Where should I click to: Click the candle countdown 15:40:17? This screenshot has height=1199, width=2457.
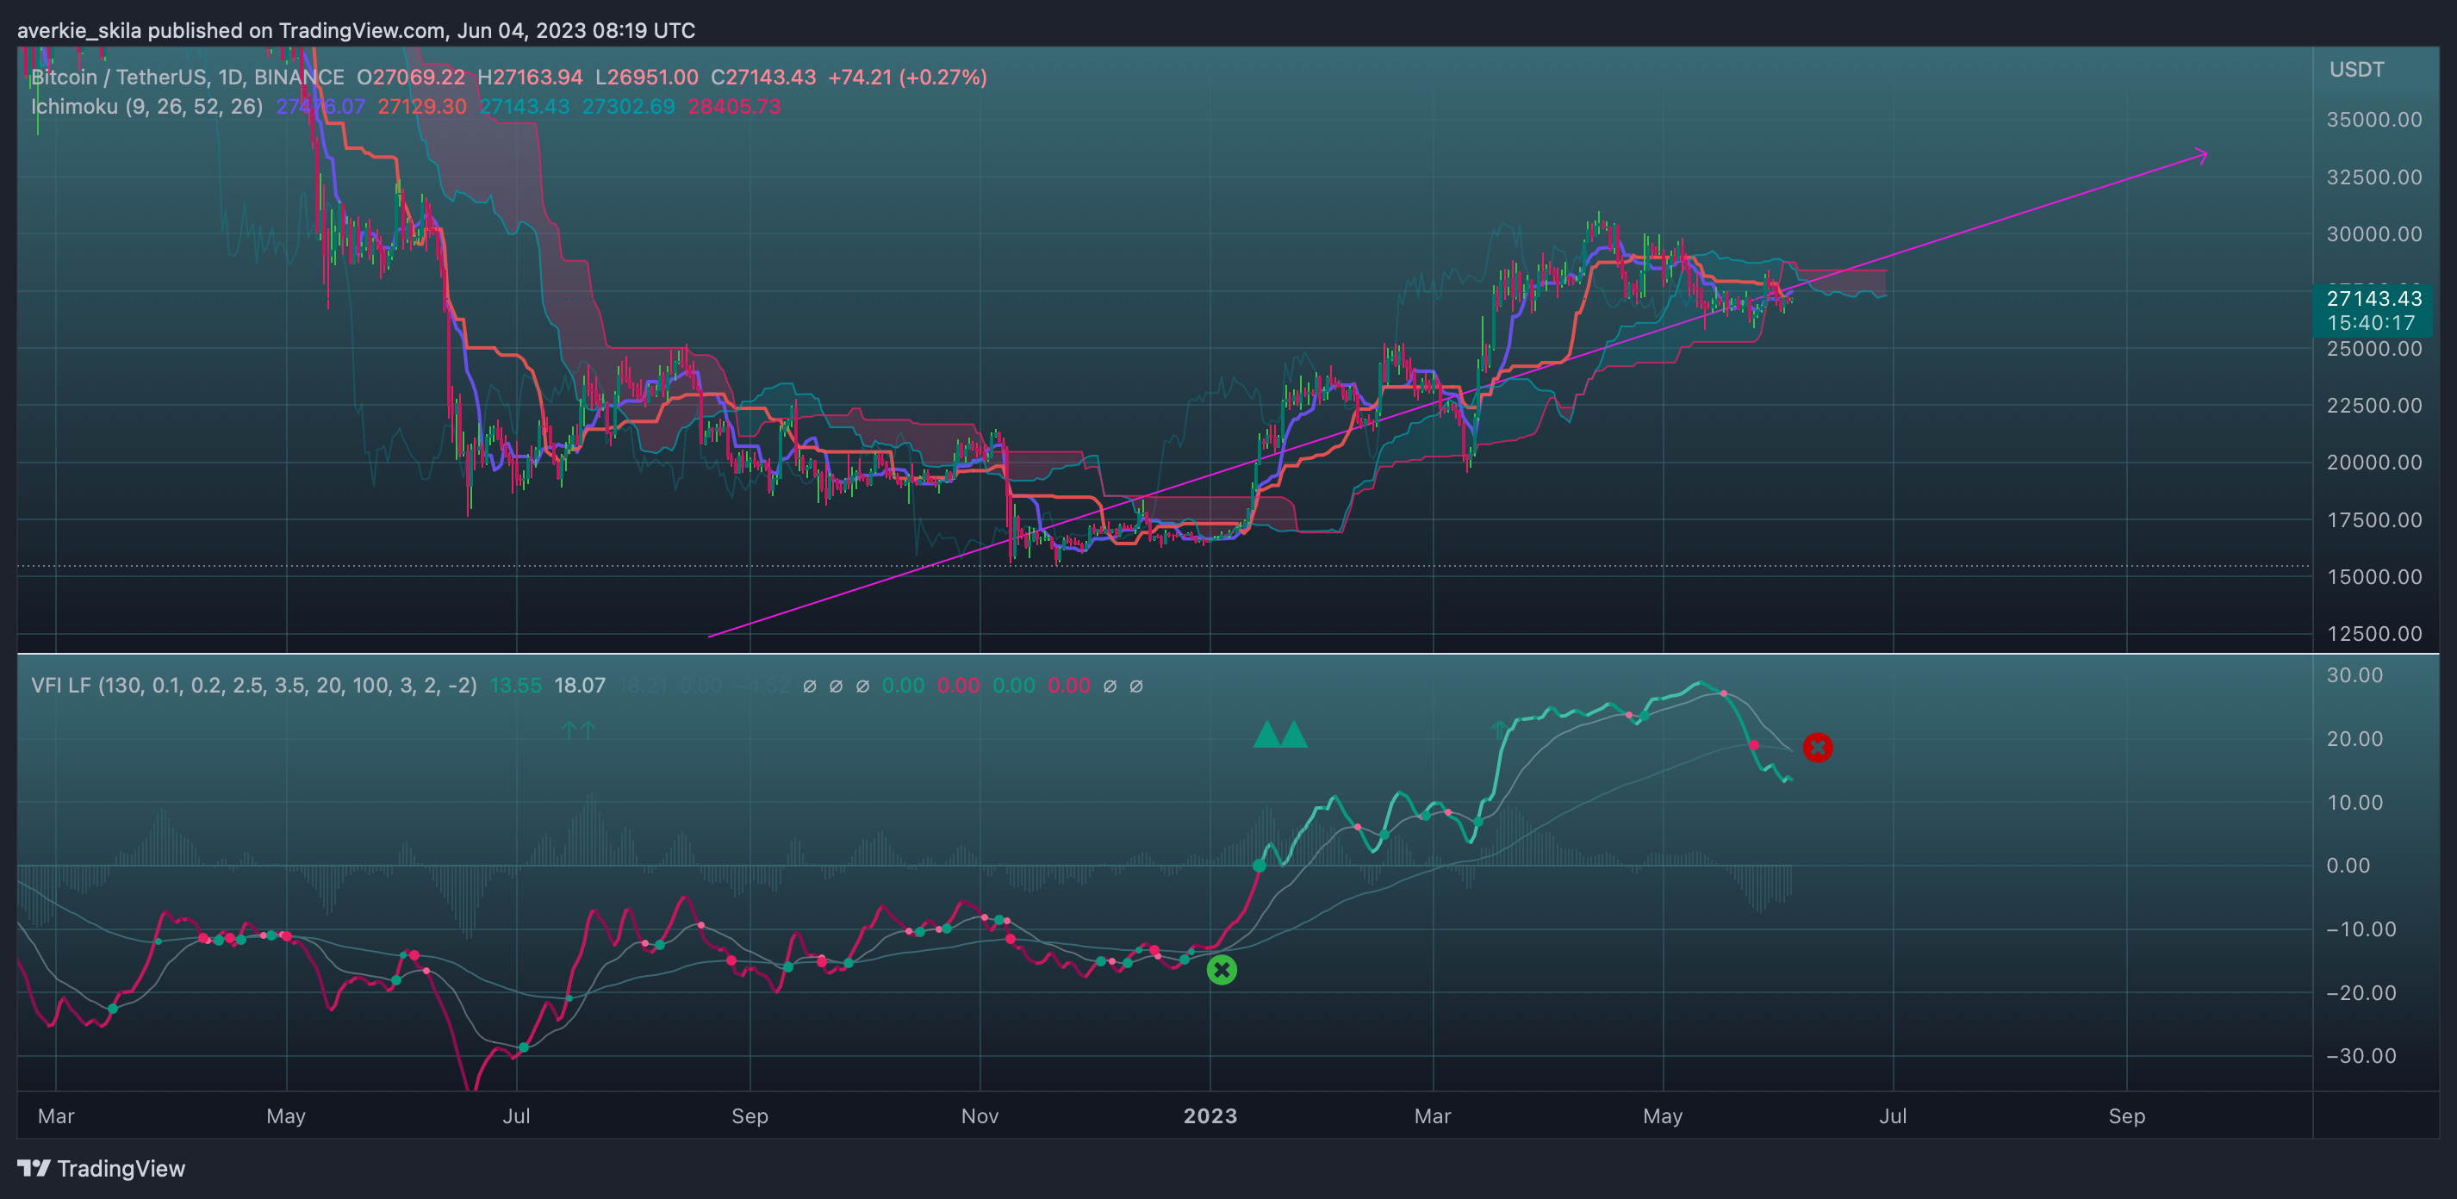click(x=2371, y=323)
